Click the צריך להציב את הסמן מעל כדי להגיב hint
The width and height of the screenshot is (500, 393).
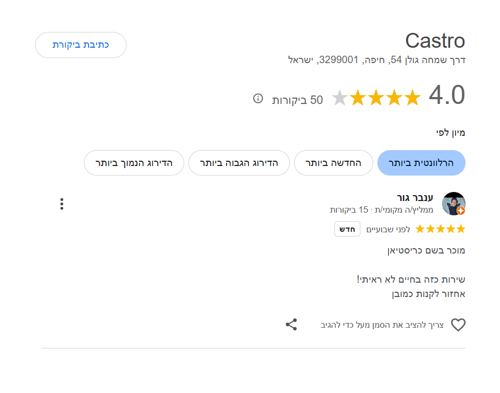pyautogui.click(x=382, y=325)
